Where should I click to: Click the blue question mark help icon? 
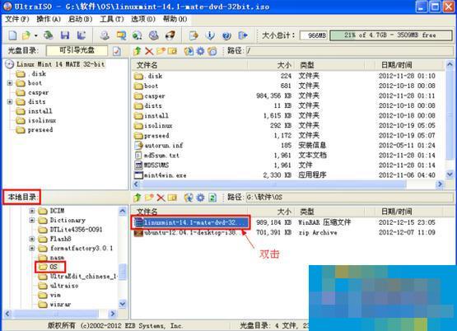point(226,35)
